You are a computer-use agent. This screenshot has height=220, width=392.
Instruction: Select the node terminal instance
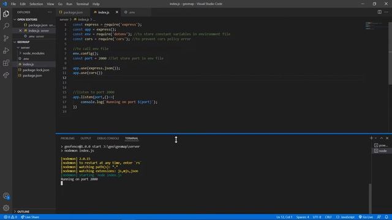tap(381, 151)
